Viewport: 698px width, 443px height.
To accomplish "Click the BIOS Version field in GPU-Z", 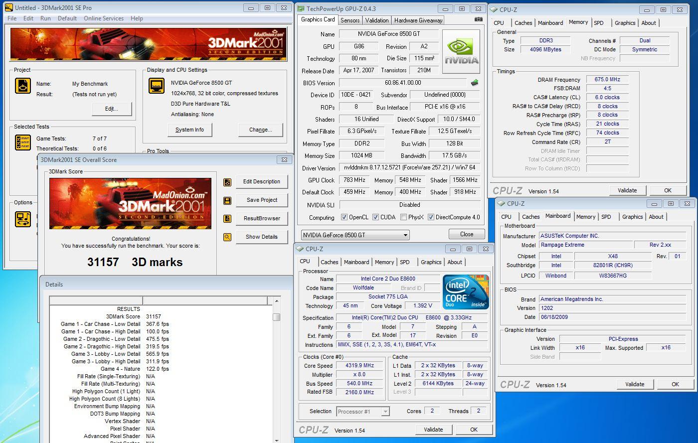I will tap(402, 83).
